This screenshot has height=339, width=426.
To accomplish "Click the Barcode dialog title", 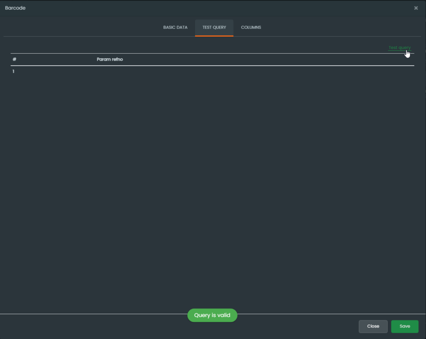I will pyautogui.click(x=15, y=8).
